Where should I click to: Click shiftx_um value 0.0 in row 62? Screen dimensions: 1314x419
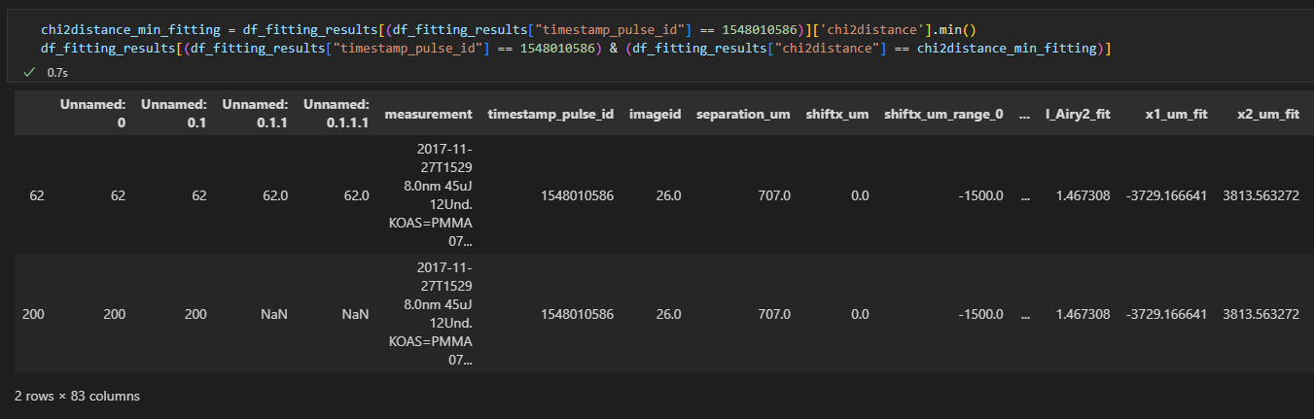(x=859, y=195)
